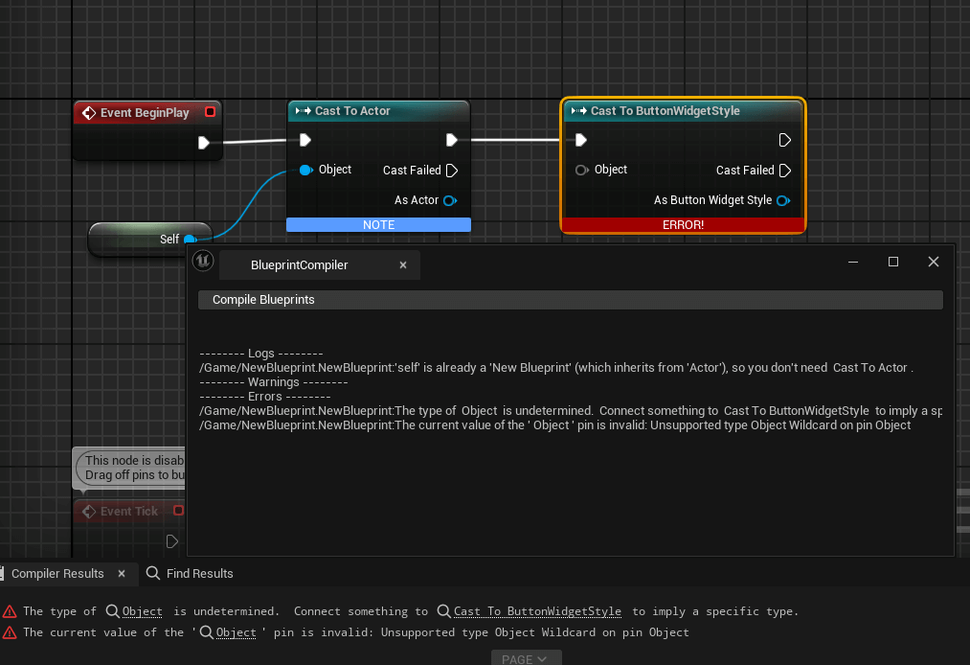Click the ERROR! banner on ButtonWidgetStyle node
Screen dimensions: 970x665
(x=683, y=225)
